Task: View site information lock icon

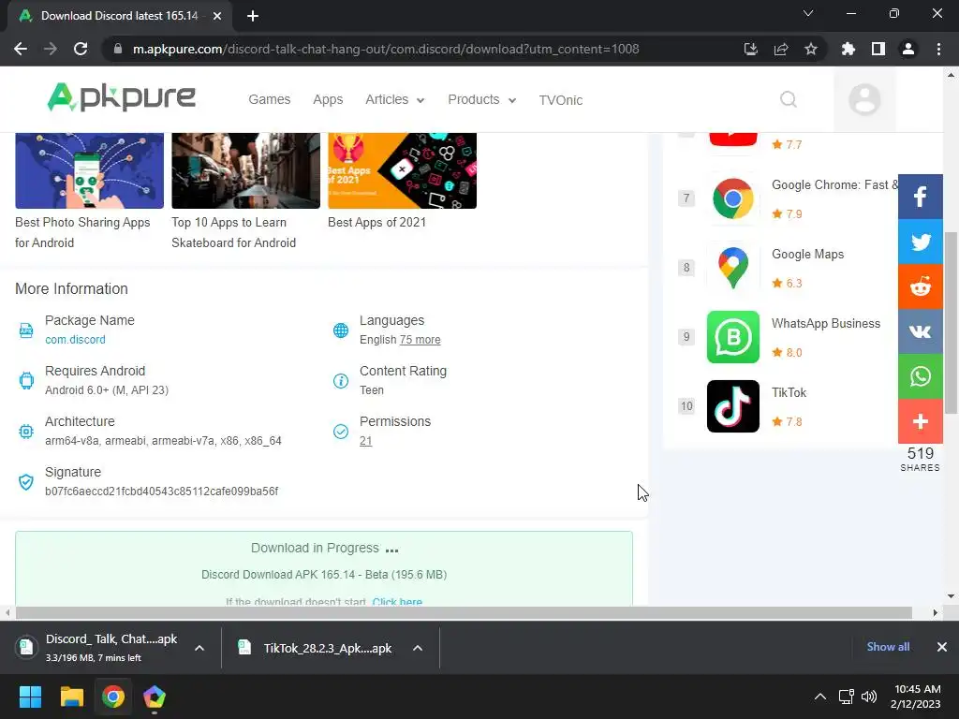Action: 118,49
